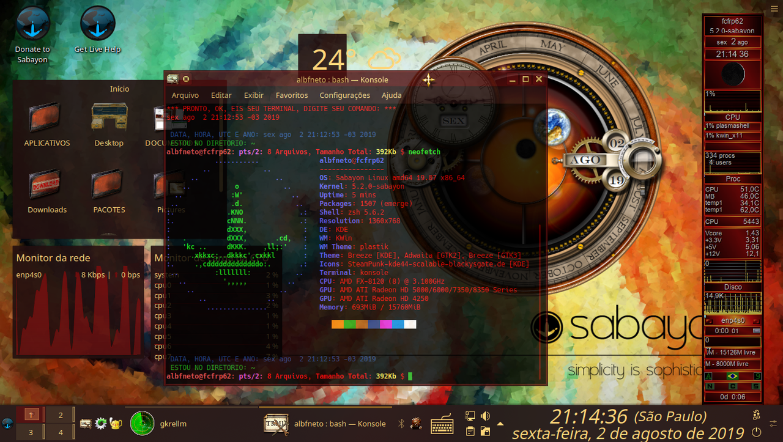Click the neofetch orange color block

(337, 324)
